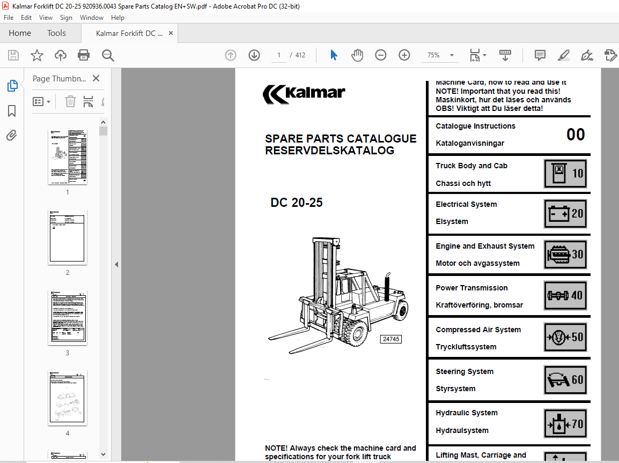This screenshot has height=463, width=619.
Task: Click the Print document icon
Action: pos(84,55)
